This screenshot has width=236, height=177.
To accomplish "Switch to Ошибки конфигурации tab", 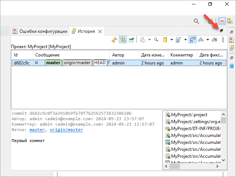I will 40,31.
